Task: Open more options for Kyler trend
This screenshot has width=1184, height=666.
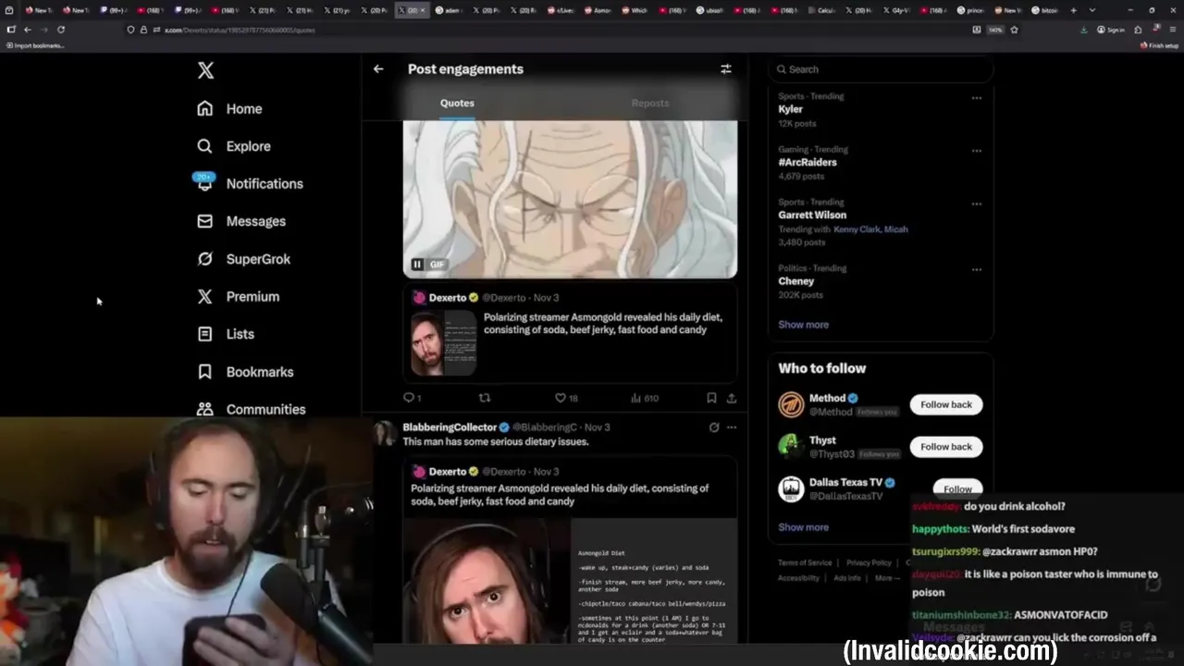Action: (x=977, y=98)
